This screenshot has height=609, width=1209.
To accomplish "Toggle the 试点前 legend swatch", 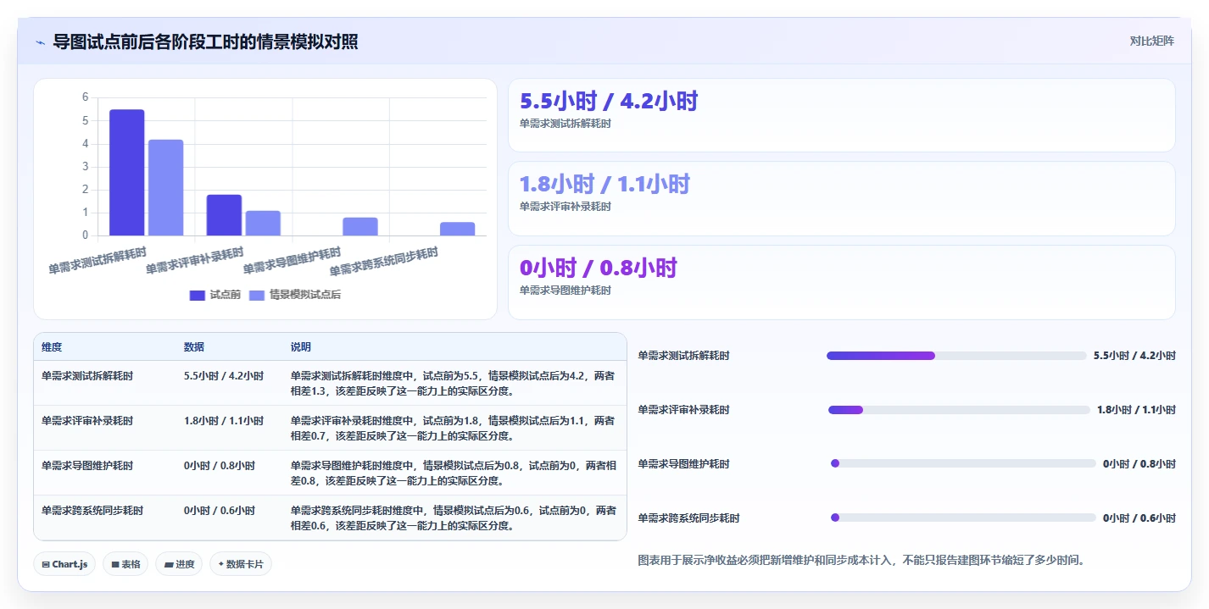I will (x=198, y=295).
